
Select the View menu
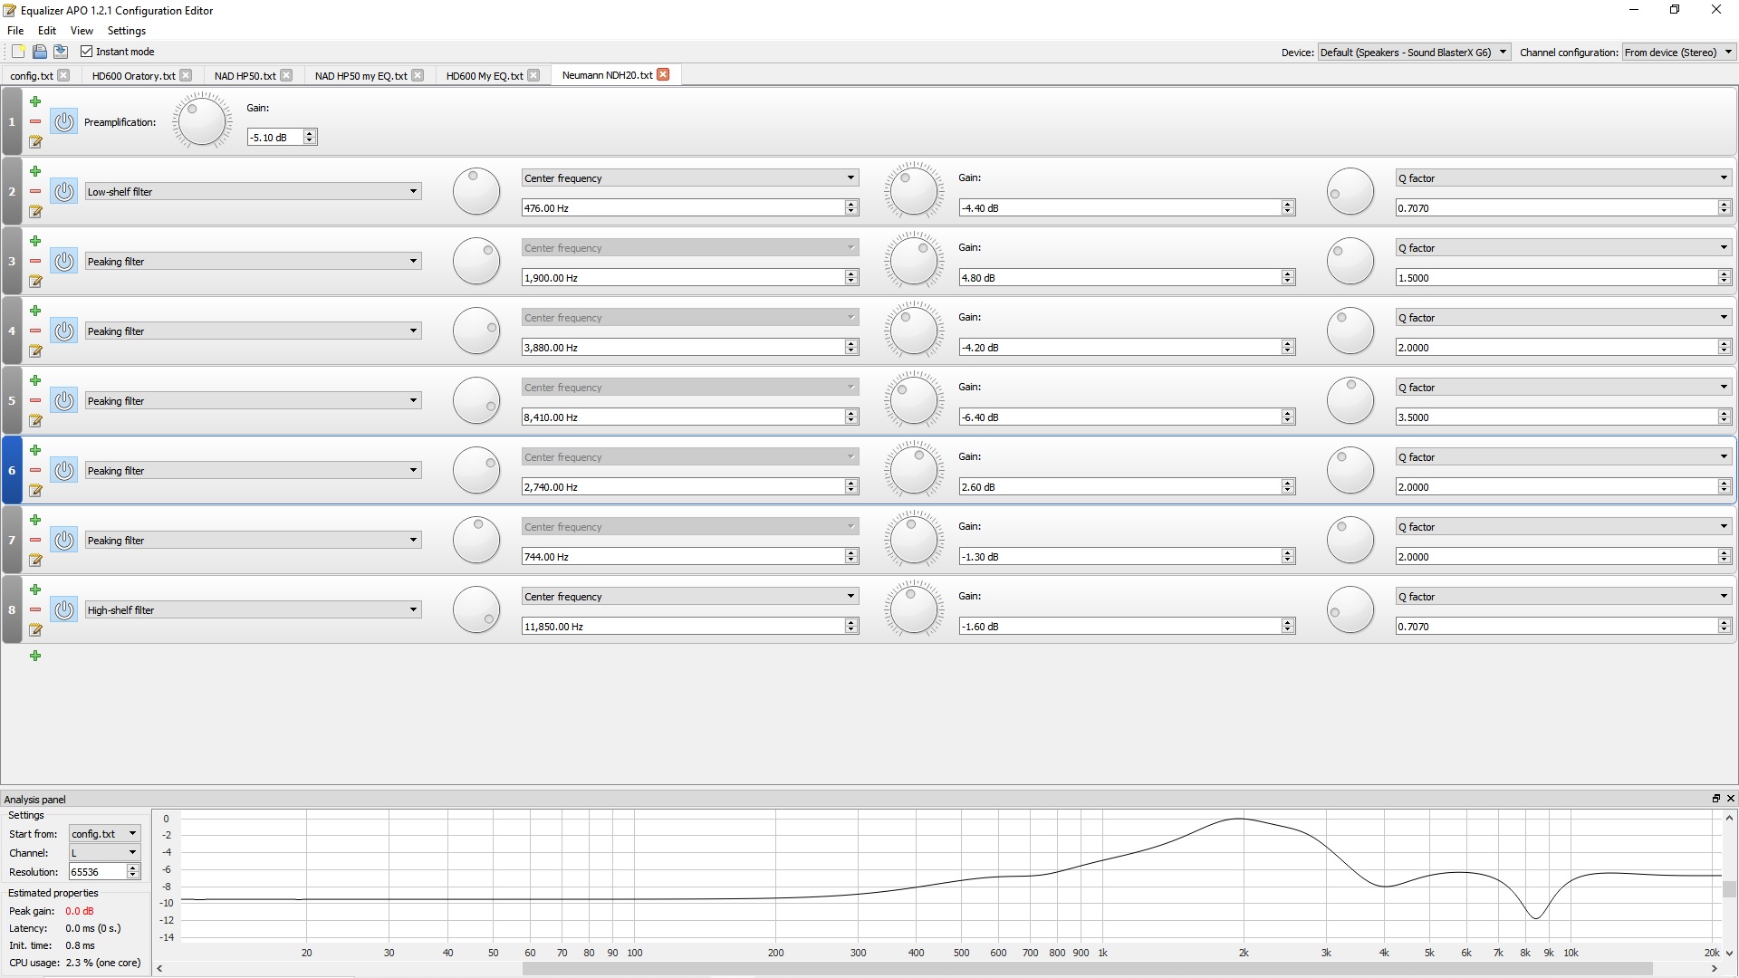tap(78, 30)
